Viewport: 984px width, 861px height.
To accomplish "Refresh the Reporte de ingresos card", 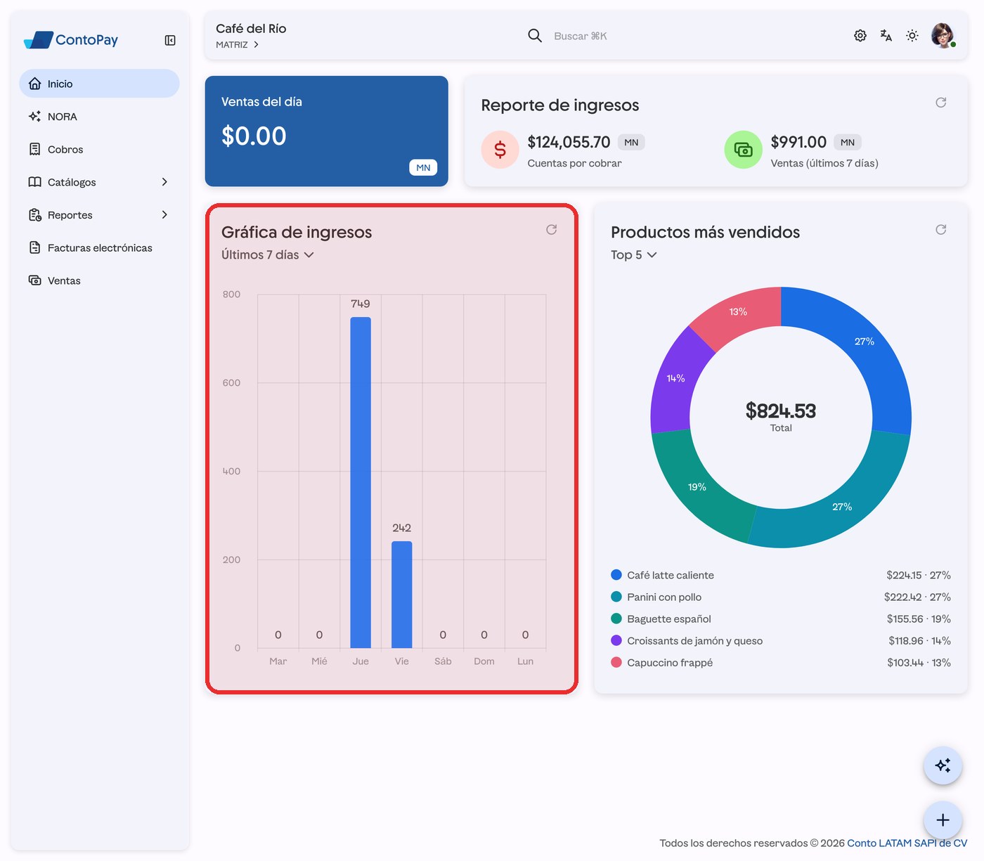I will 941,103.
